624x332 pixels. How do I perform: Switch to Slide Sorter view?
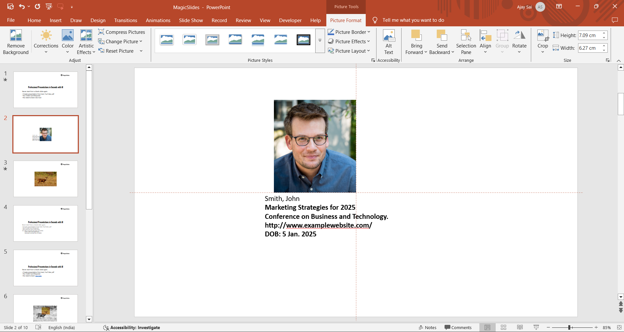click(503, 327)
